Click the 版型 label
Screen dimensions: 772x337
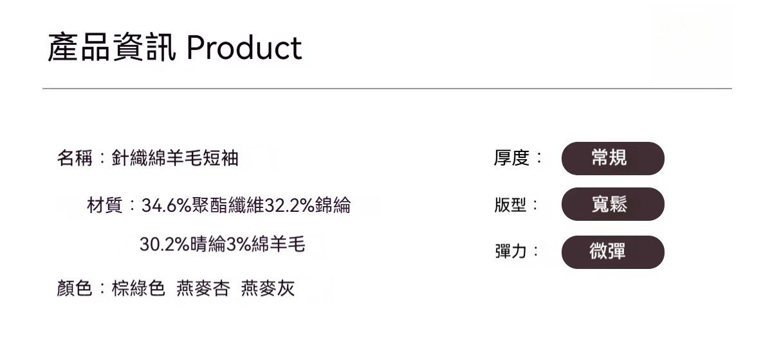(x=511, y=205)
